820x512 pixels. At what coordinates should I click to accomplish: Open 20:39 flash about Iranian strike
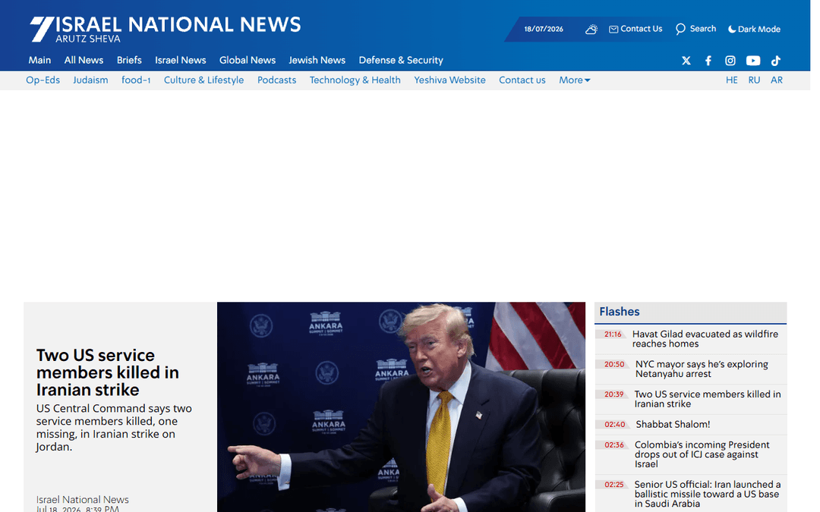point(708,399)
